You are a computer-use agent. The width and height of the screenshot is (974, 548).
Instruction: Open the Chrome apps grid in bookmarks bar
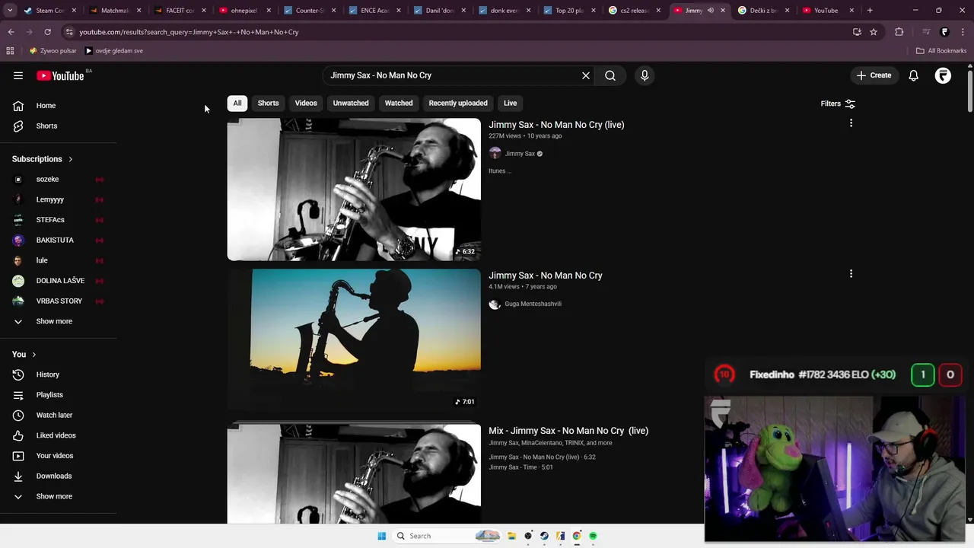click(x=10, y=51)
